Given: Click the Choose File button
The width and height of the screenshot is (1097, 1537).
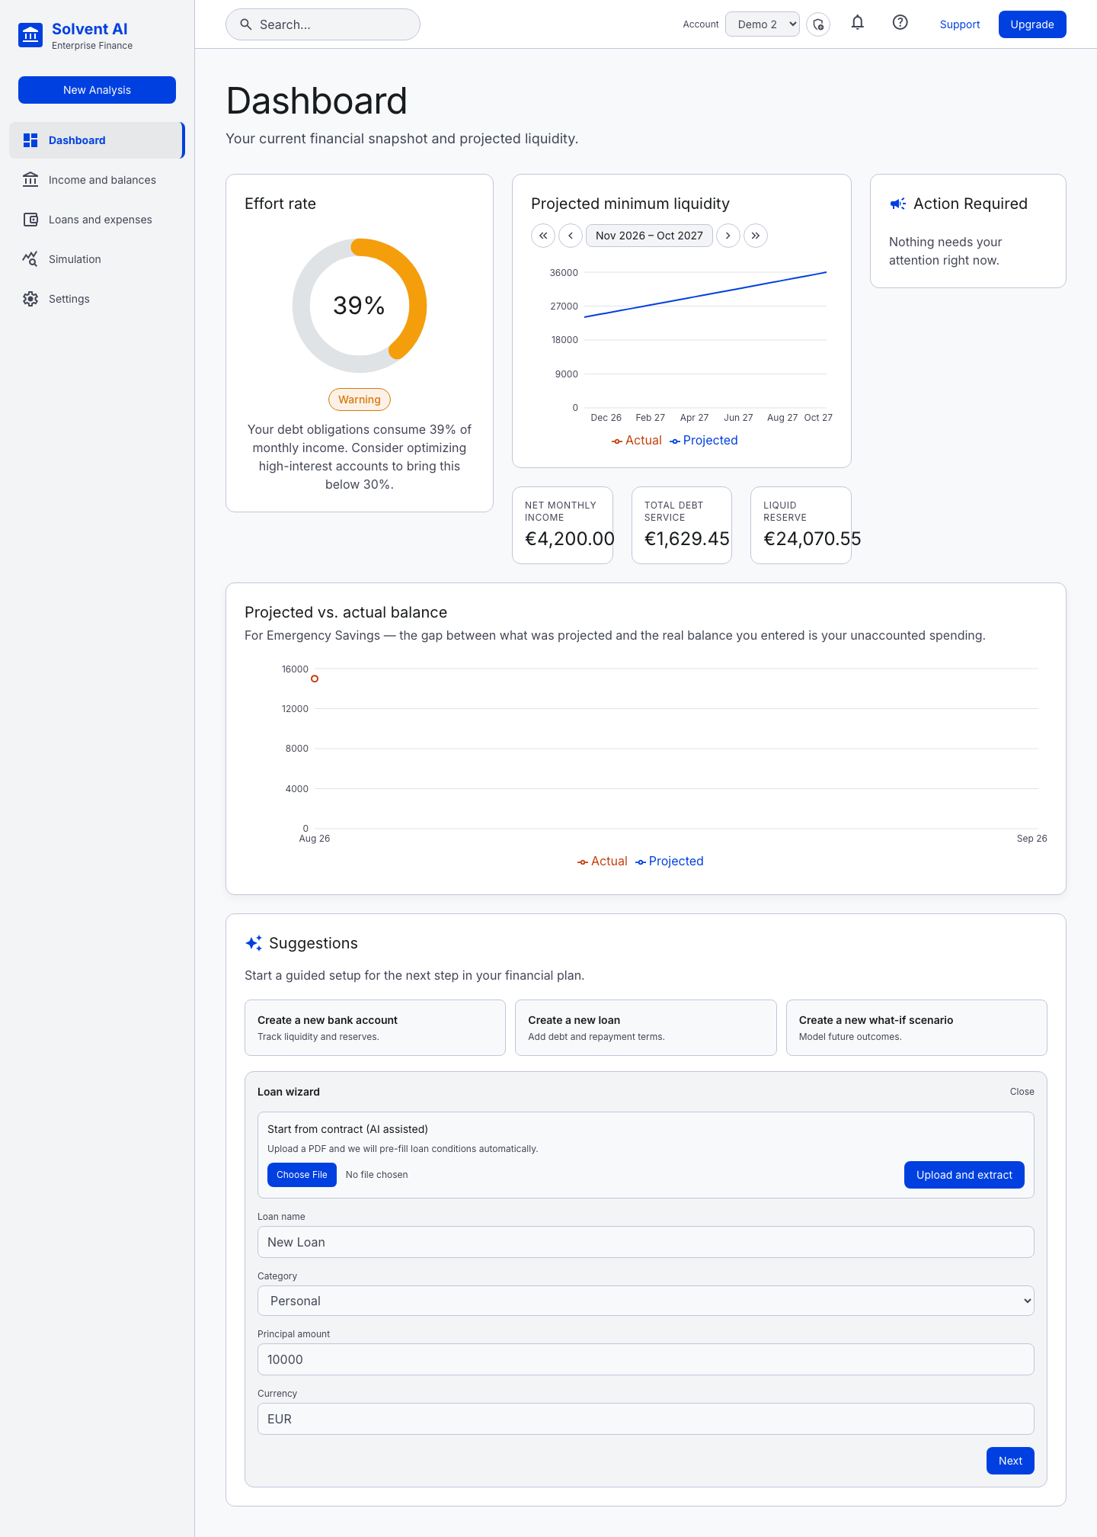Looking at the screenshot, I should point(302,1175).
